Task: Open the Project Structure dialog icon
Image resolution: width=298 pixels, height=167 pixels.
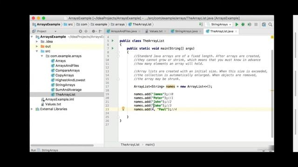Action: (x=264, y=25)
